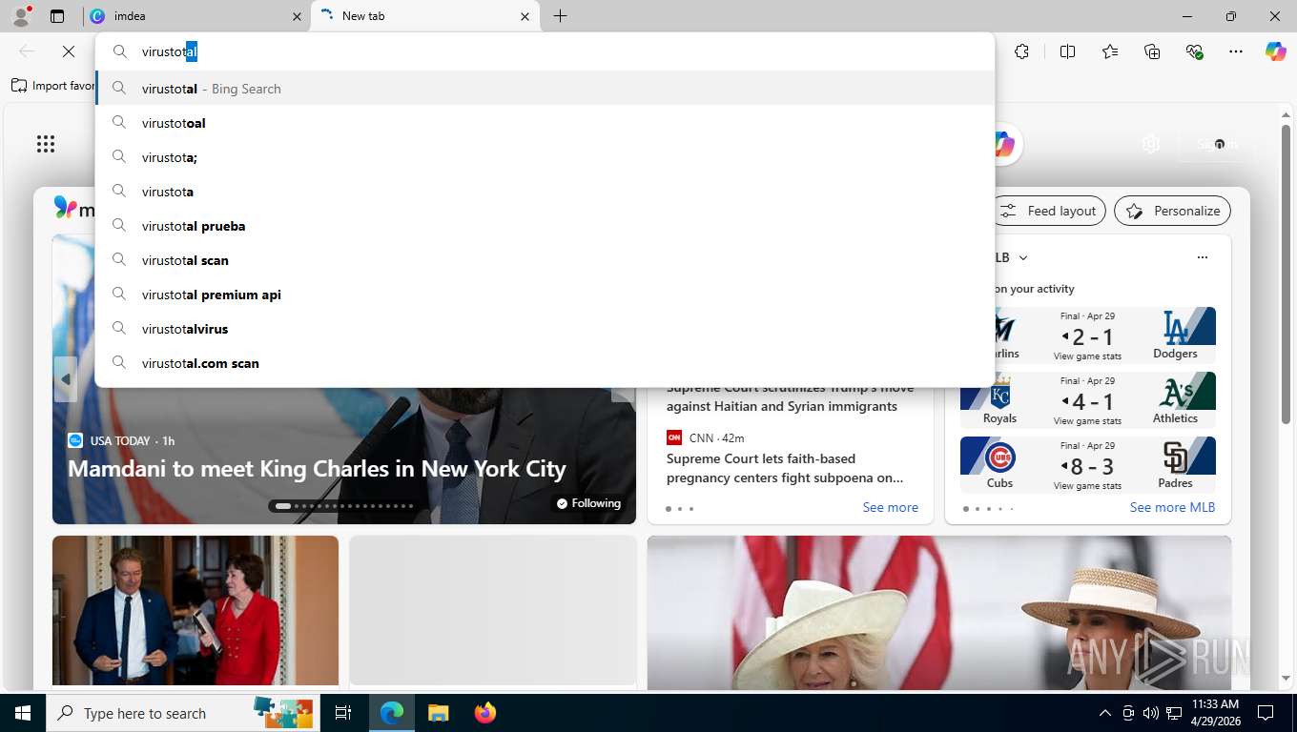Open the volume control tray icon
This screenshot has height=732, width=1297.
(x=1150, y=713)
